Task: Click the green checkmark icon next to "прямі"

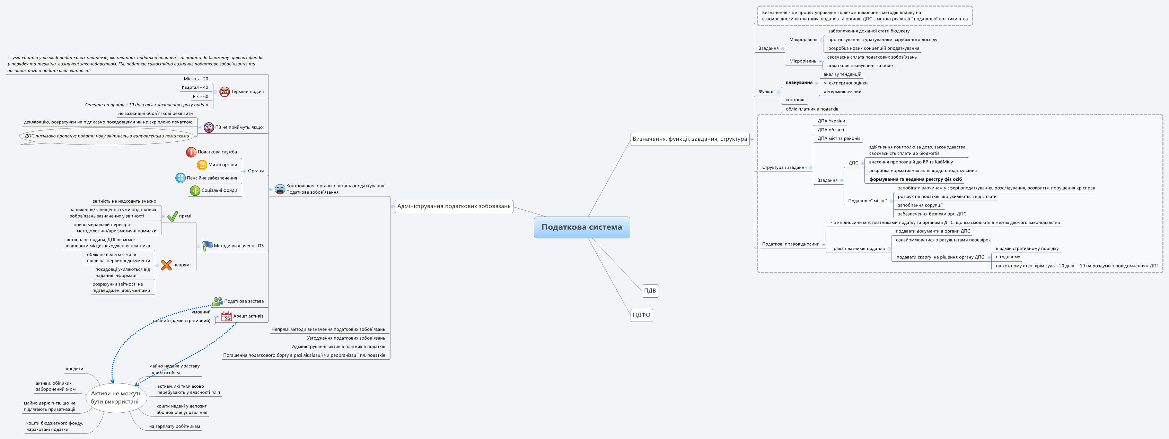Action: click(173, 217)
